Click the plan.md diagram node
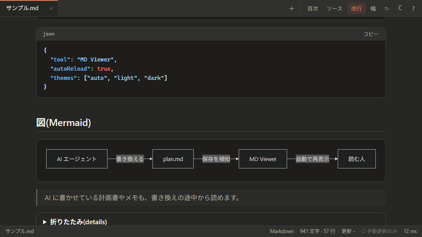 tap(173, 159)
